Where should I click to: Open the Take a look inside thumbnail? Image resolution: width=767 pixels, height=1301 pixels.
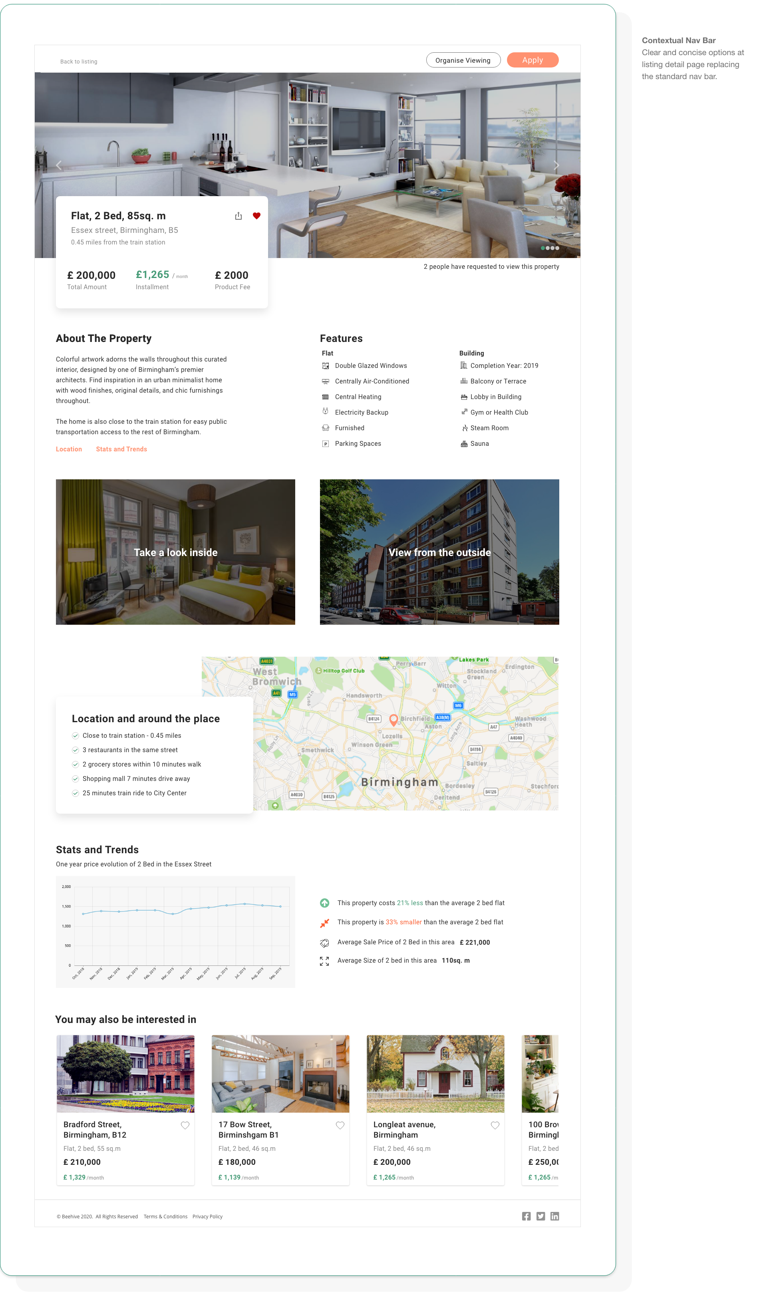point(175,552)
